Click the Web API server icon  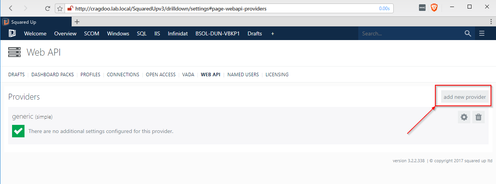tap(14, 52)
